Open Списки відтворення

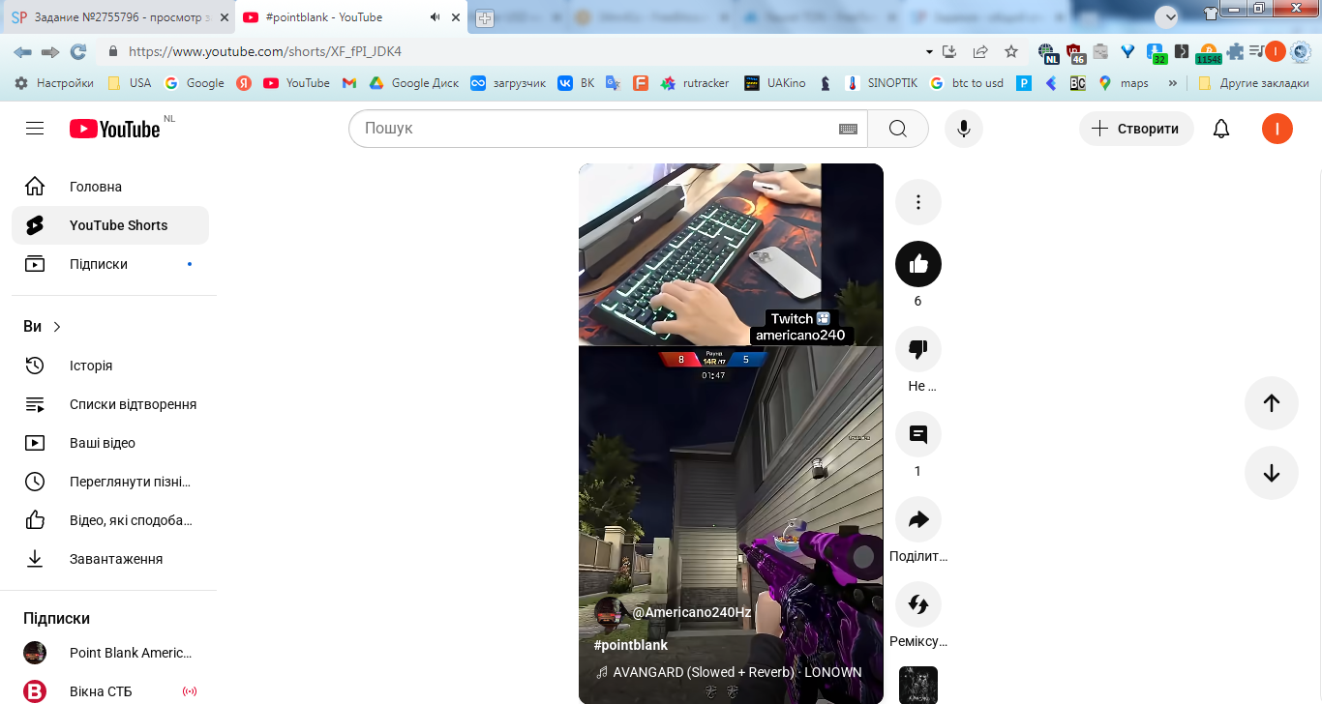coord(110,404)
